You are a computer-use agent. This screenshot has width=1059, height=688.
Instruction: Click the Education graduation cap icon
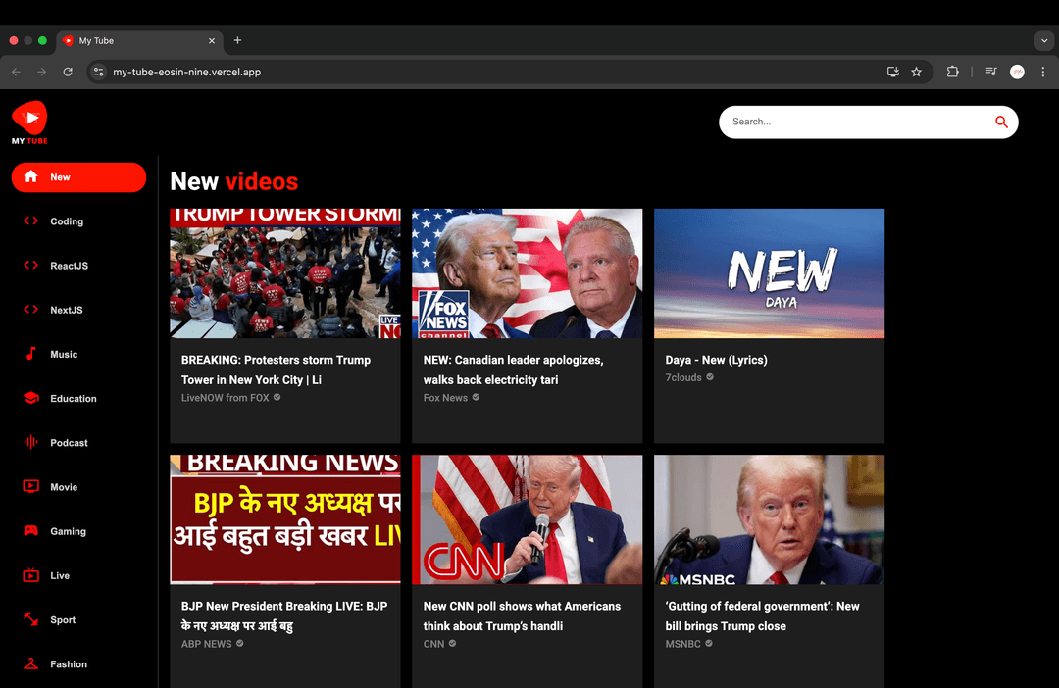(x=31, y=398)
